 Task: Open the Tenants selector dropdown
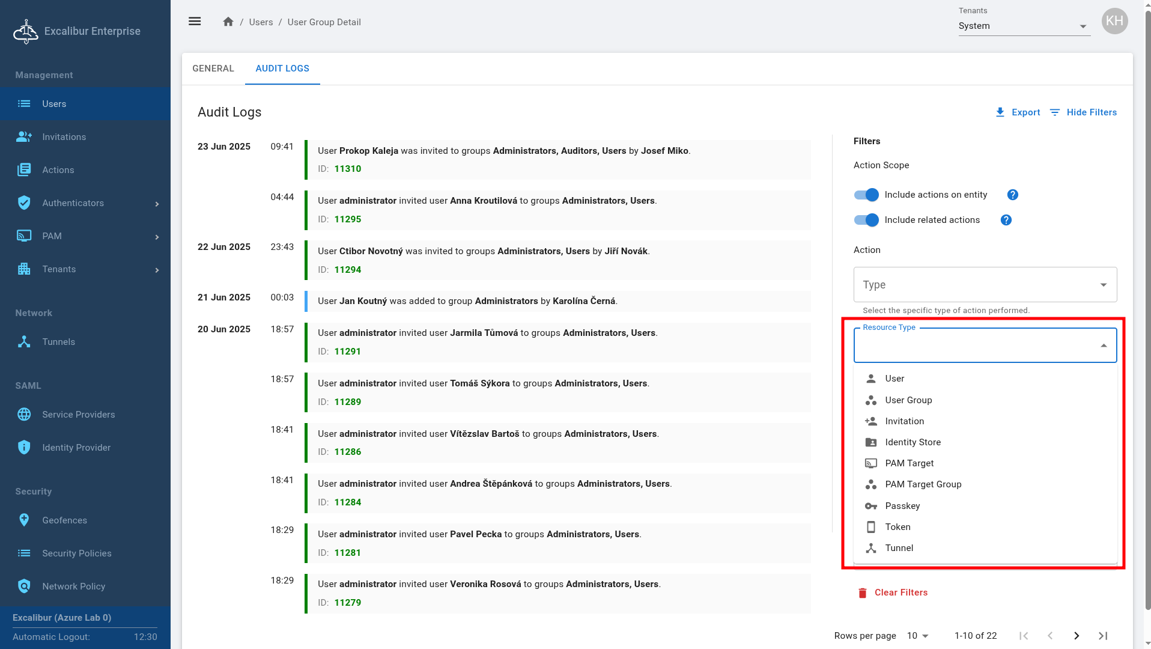(1024, 26)
